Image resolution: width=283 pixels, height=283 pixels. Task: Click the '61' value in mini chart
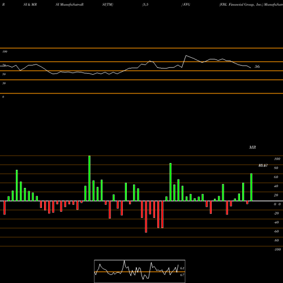pyautogui.click(x=182, y=268)
